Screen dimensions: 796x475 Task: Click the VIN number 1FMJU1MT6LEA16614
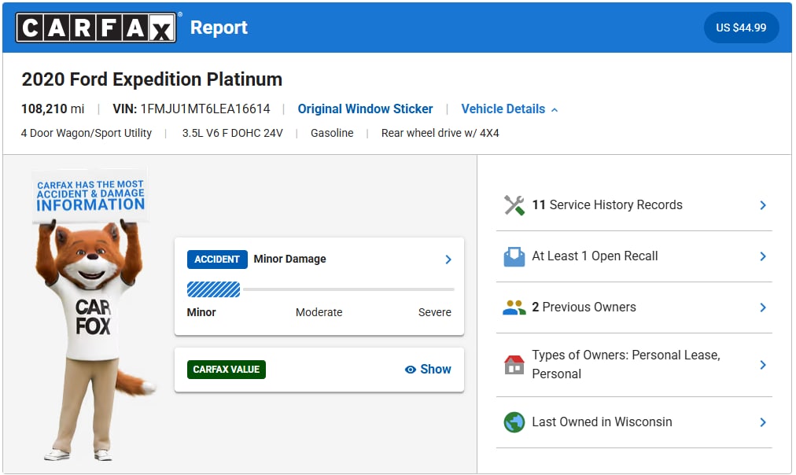click(x=205, y=109)
